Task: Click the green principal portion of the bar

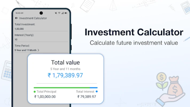Action: coord(61,87)
